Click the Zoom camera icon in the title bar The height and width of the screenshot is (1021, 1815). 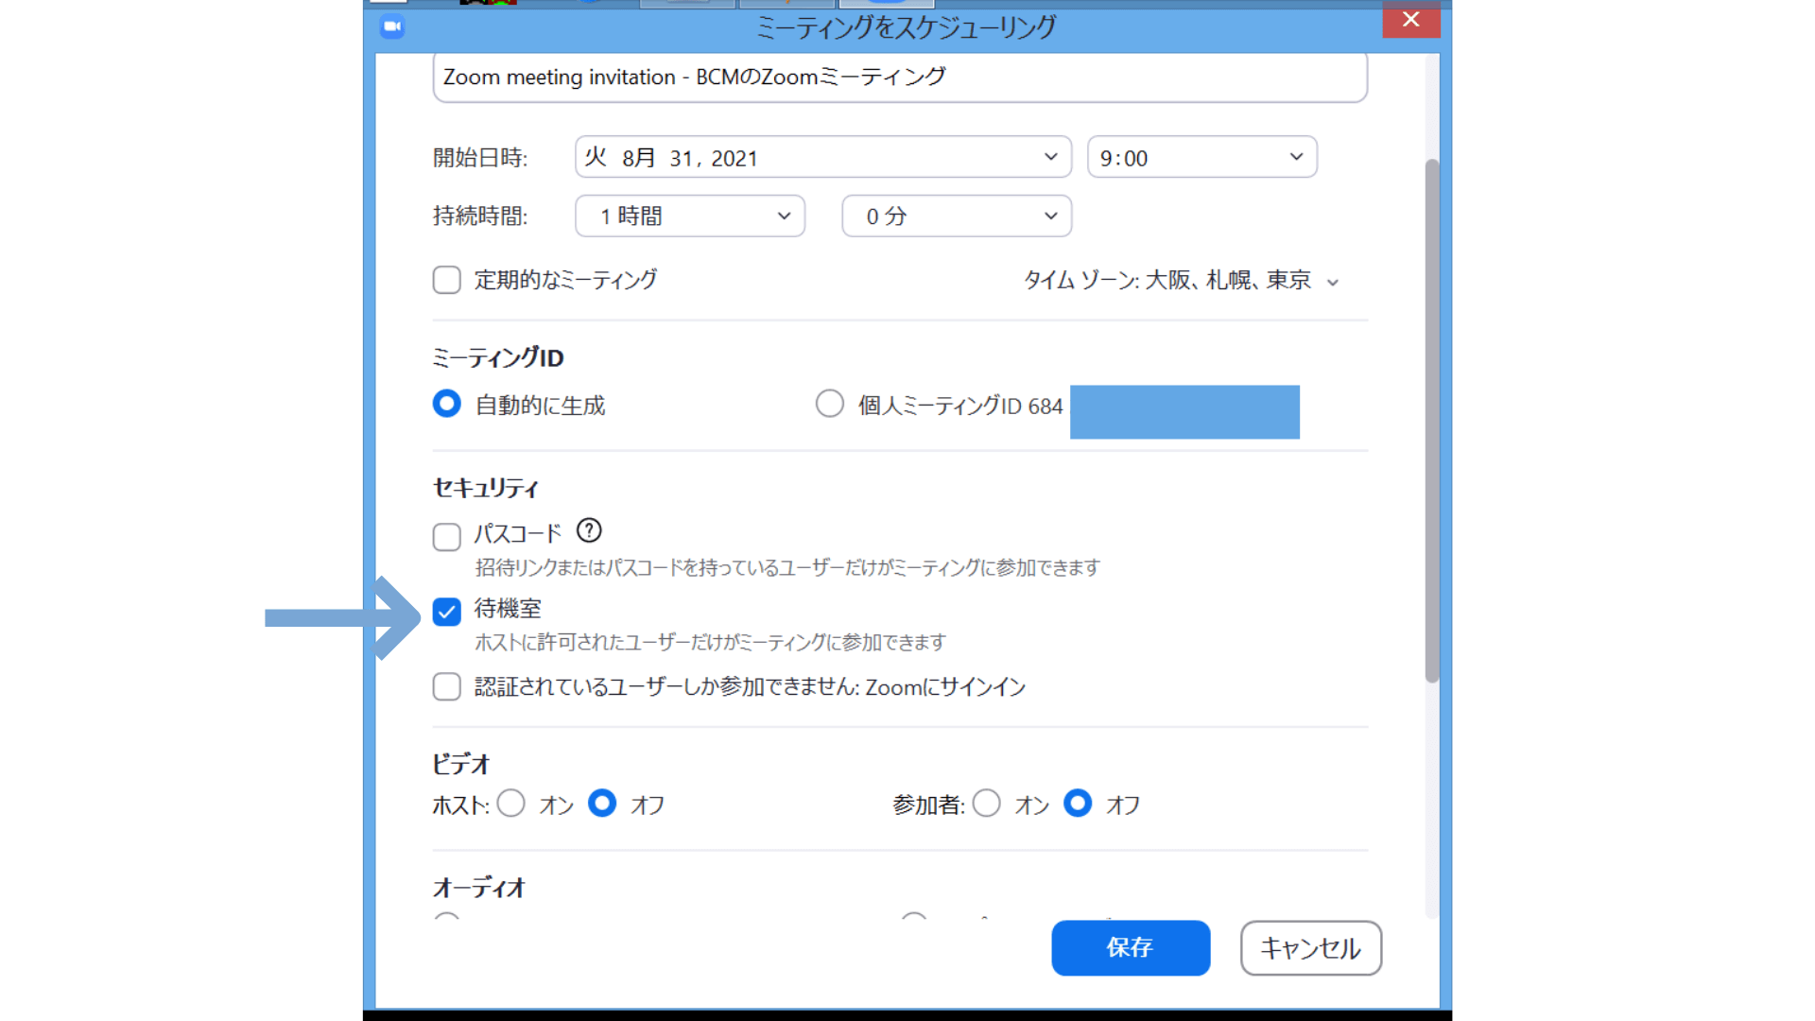pos(392,27)
